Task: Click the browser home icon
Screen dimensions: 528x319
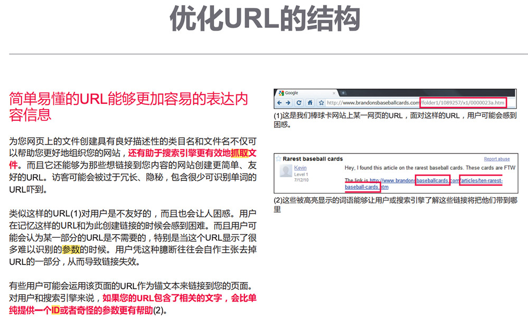Action: tap(309, 102)
